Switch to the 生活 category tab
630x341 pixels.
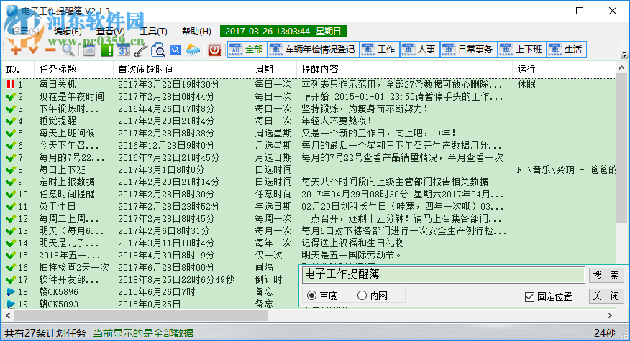pos(567,50)
